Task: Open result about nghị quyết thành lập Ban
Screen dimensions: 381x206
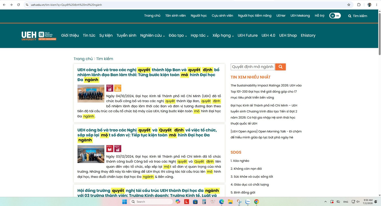Action: point(148,75)
